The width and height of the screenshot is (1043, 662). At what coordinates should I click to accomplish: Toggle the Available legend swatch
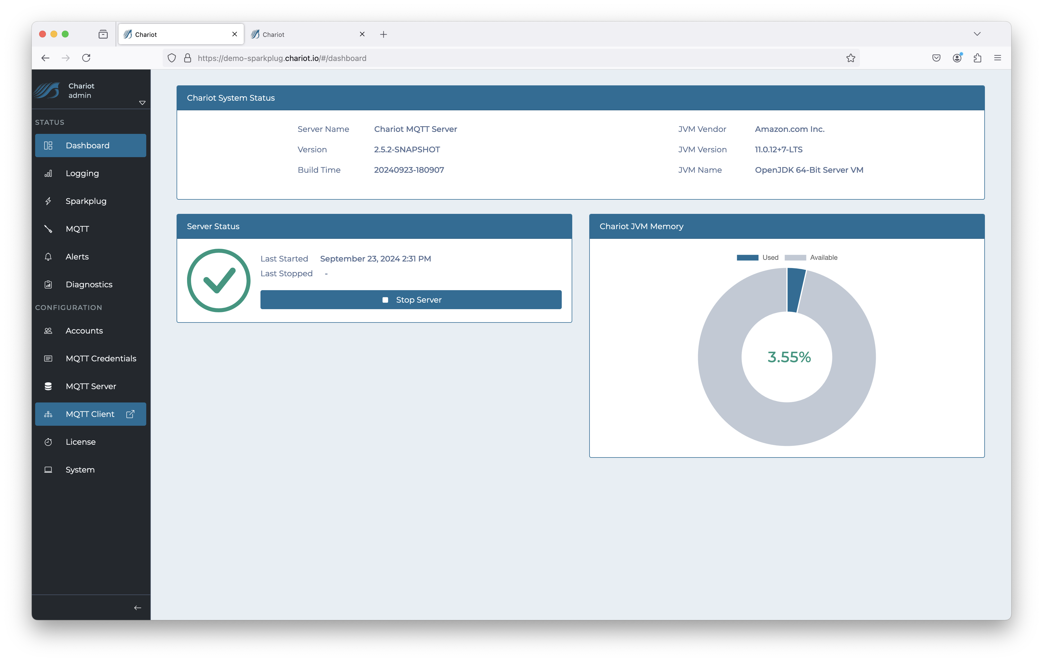(x=795, y=258)
